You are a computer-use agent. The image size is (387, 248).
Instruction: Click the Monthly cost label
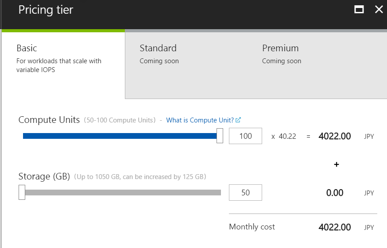click(252, 226)
